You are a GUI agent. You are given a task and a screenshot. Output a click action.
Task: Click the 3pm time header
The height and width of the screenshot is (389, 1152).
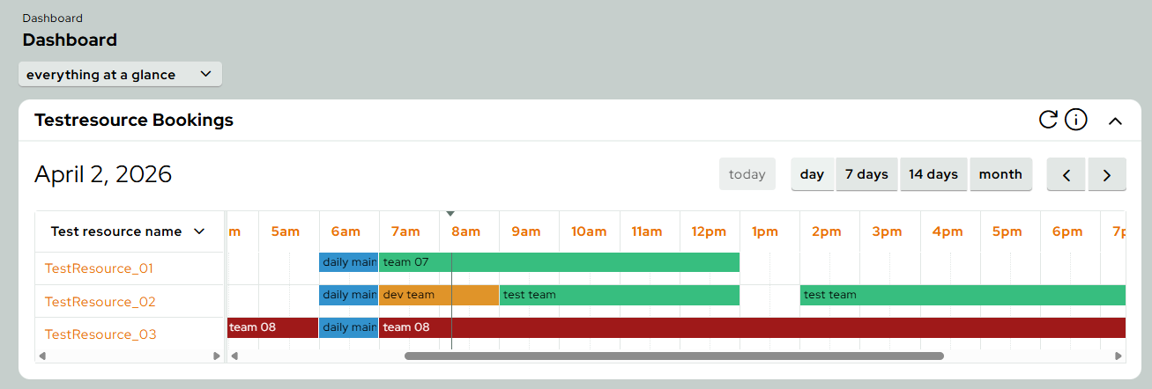(x=888, y=231)
